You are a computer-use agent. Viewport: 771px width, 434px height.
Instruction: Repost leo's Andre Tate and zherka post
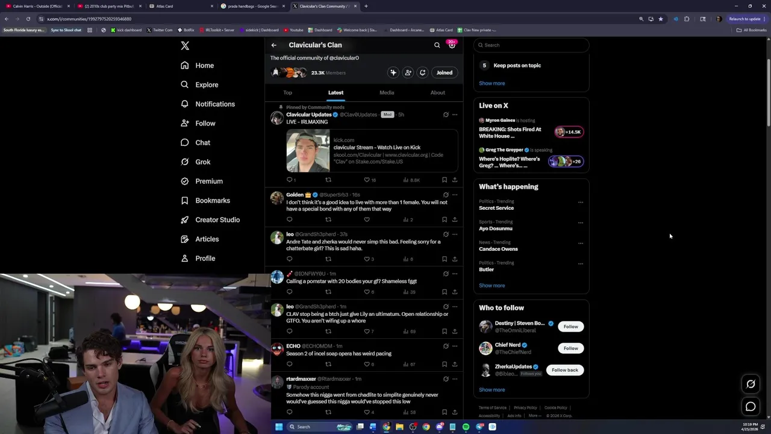point(328,259)
